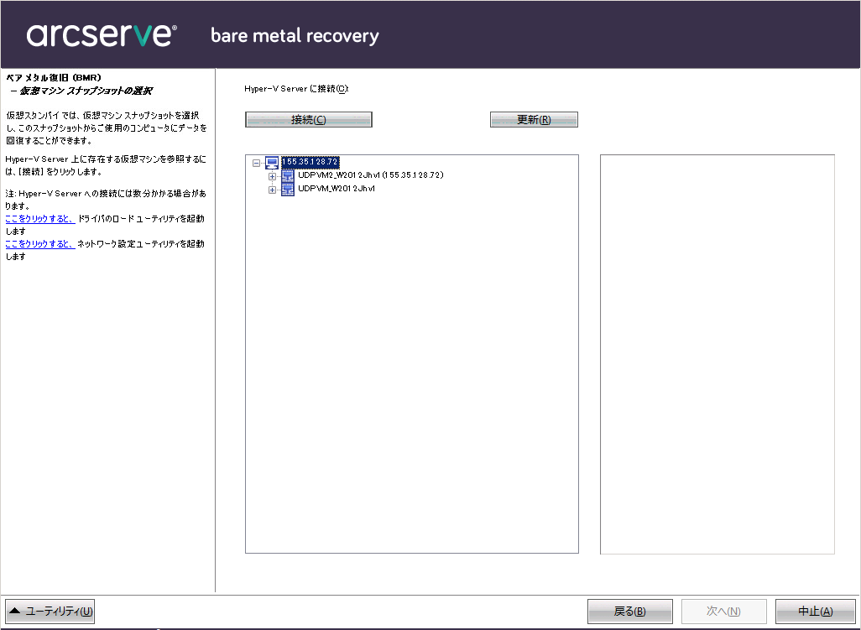Viewport: 861px width, 630px height.
Task: Select the 155.35.128.72 server tree item
Action: 310,162
